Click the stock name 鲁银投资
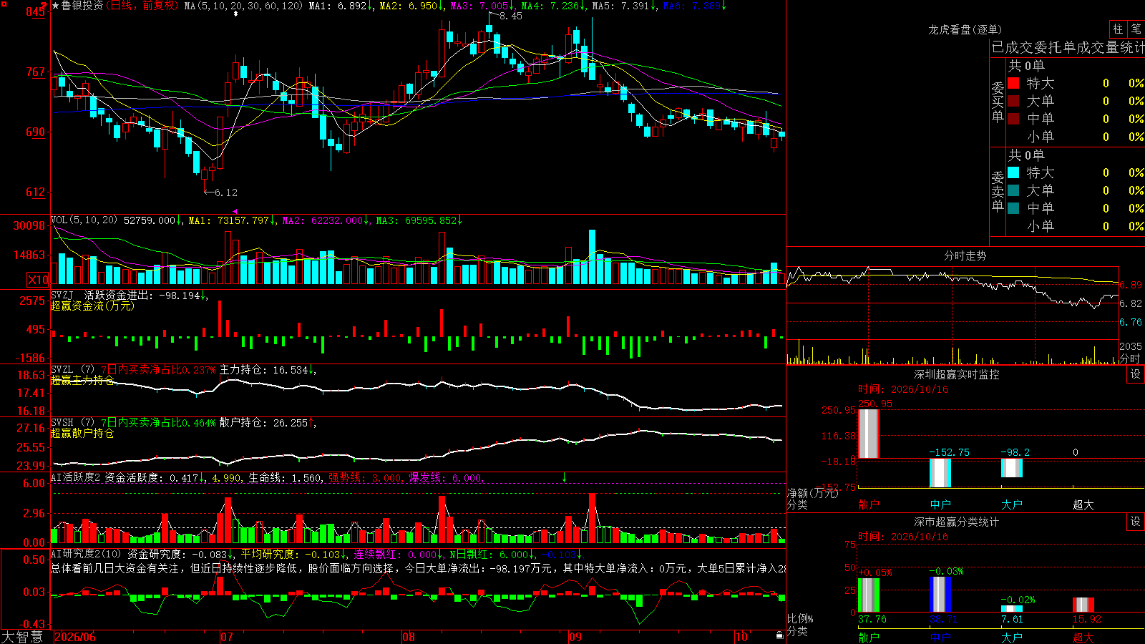Viewport: 1145px width, 644px height. pyautogui.click(x=82, y=6)
